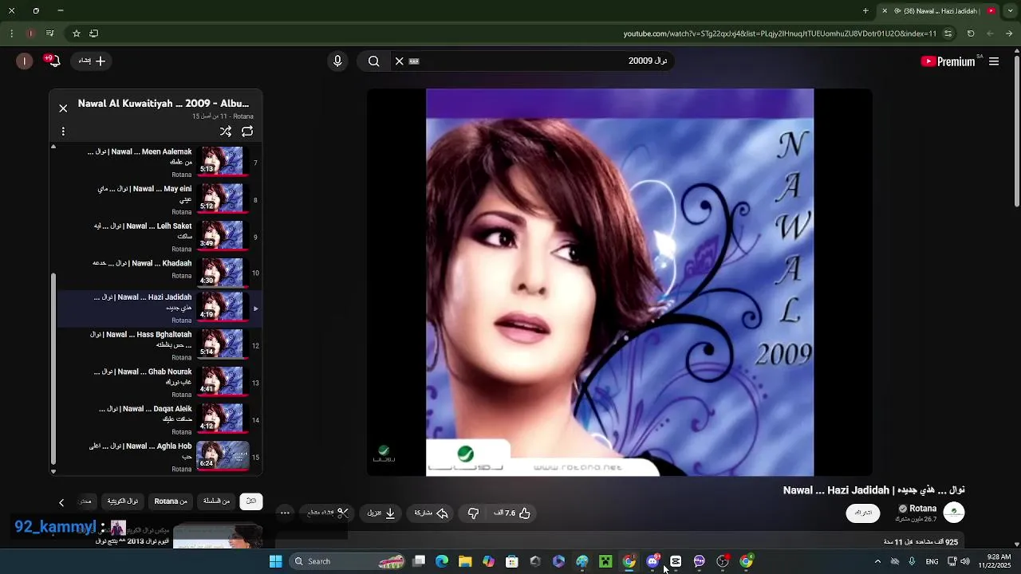Select the Nawal ... Khadaah track
Viewport: 1021px width, 574px height.
(160, 273)
